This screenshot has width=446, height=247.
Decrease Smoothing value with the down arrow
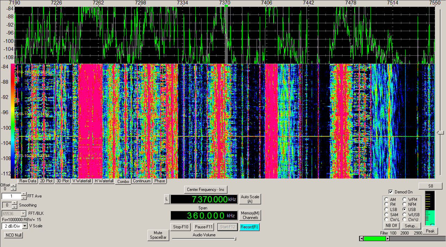[14, 207]
